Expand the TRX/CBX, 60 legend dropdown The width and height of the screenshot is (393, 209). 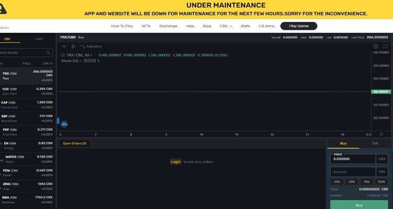tap(91, 55)
